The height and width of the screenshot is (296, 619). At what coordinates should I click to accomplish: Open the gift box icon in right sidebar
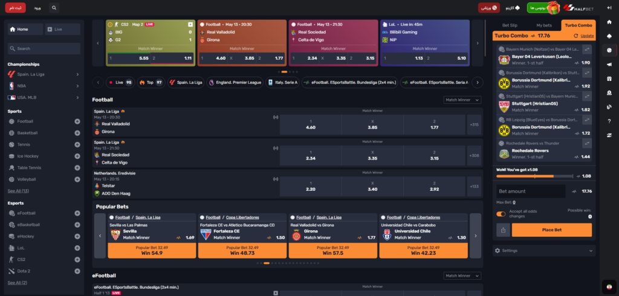[x=609, y=80]
